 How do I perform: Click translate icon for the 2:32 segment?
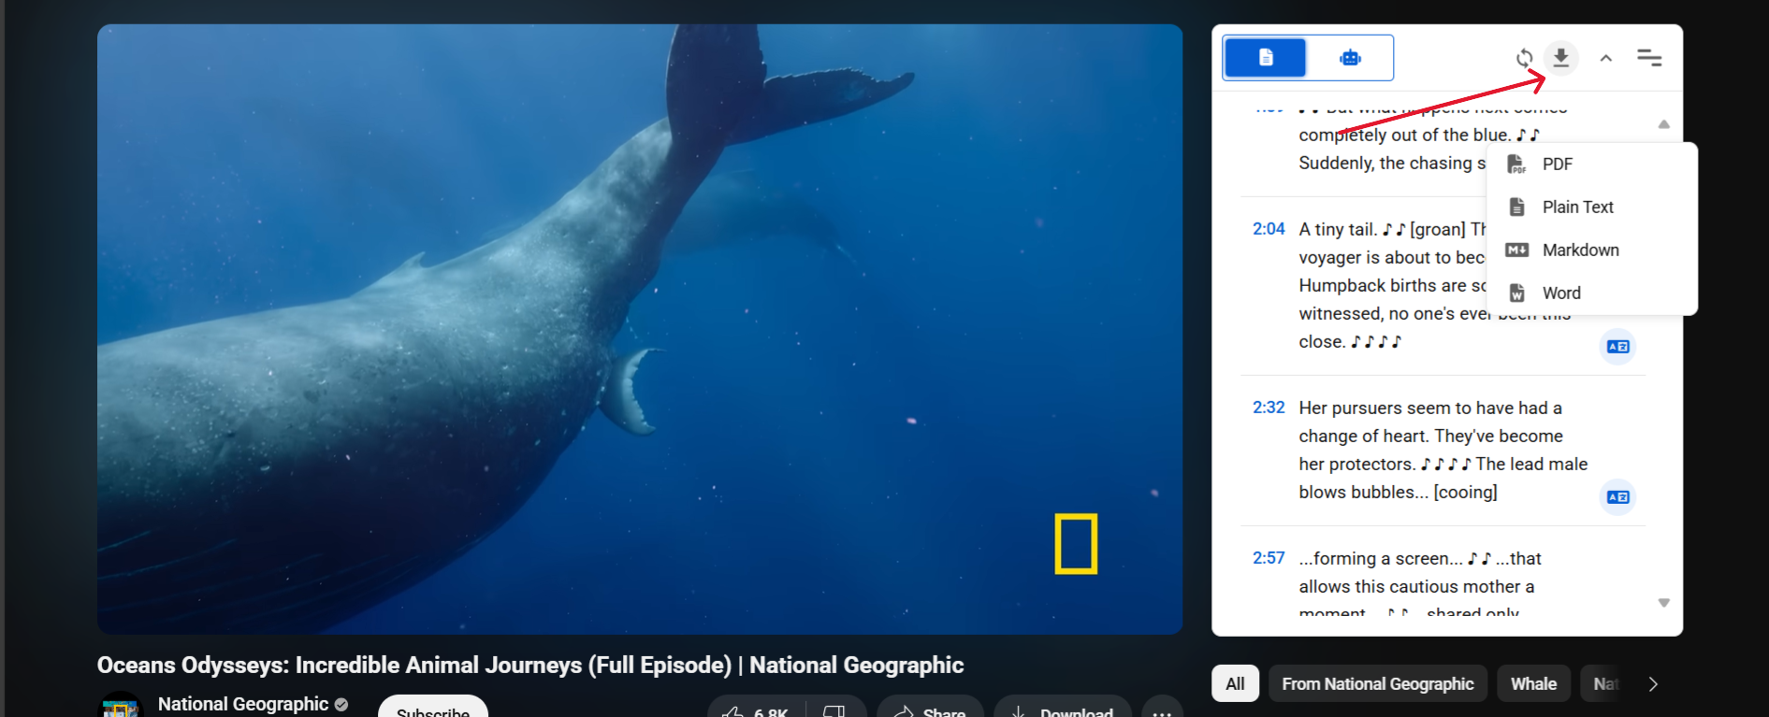[x=1617, y=497]
